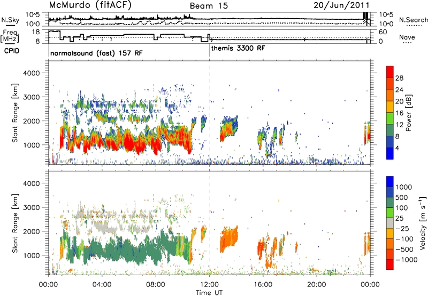Click the orange velocity patch near 13:00 UT

pyautogui.click(x=229, y=238)
